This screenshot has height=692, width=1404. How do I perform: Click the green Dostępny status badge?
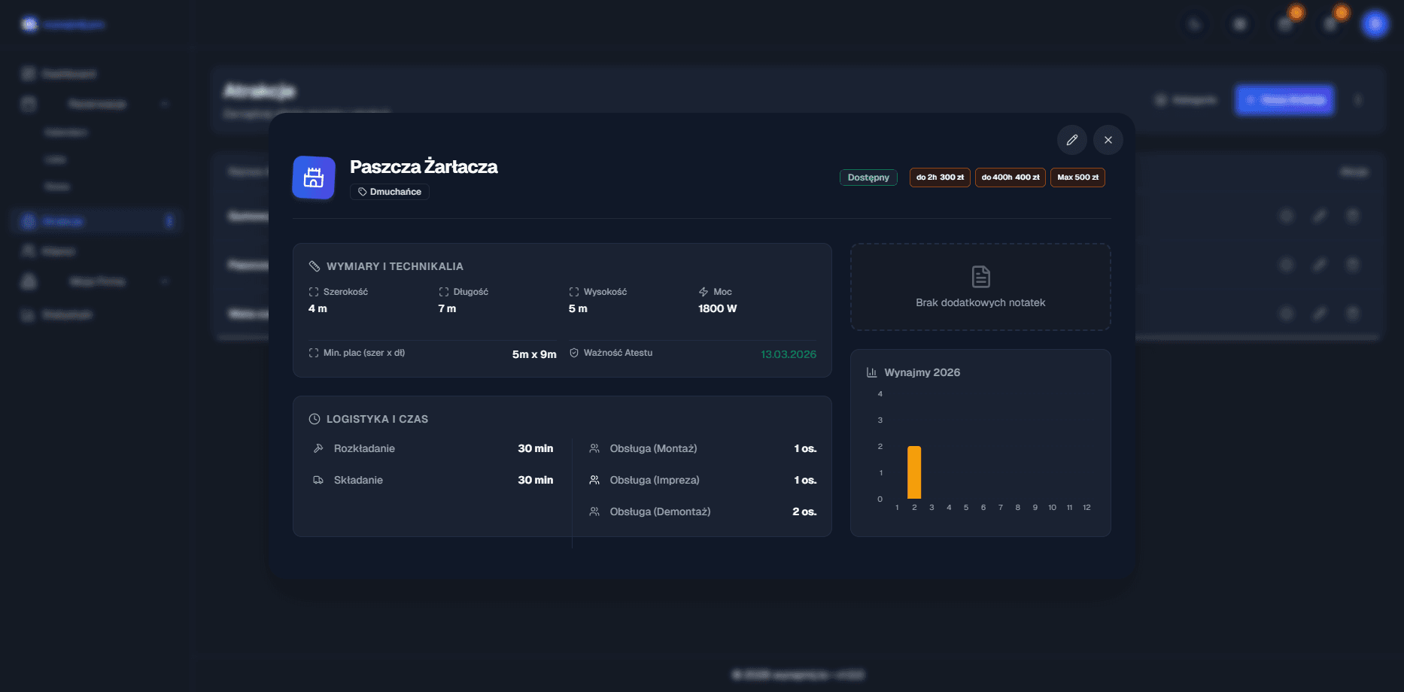(868, 178)
